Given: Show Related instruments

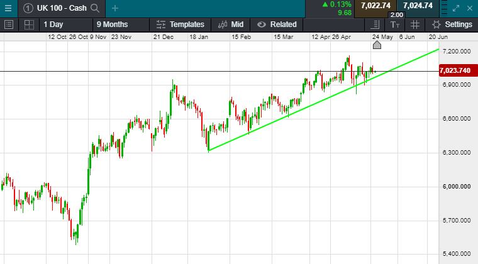Looking at the screenshot, I should 277,25.
